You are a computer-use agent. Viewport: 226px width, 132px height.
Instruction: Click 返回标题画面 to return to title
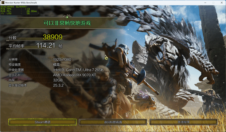tap(113, 122)
